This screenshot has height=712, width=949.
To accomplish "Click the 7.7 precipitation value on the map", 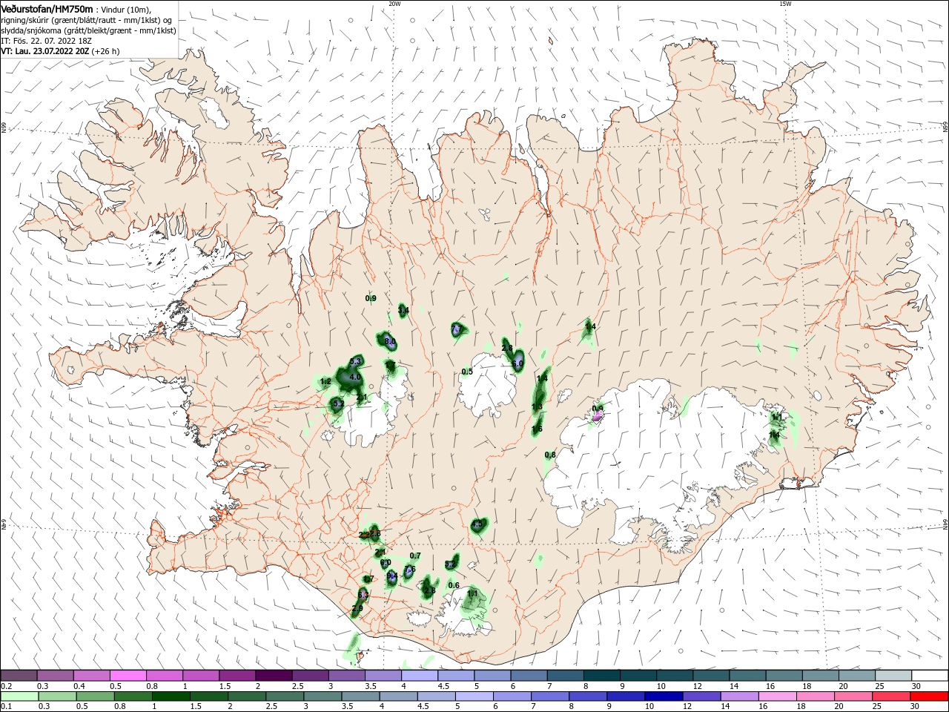I will (x=457, y=329).
